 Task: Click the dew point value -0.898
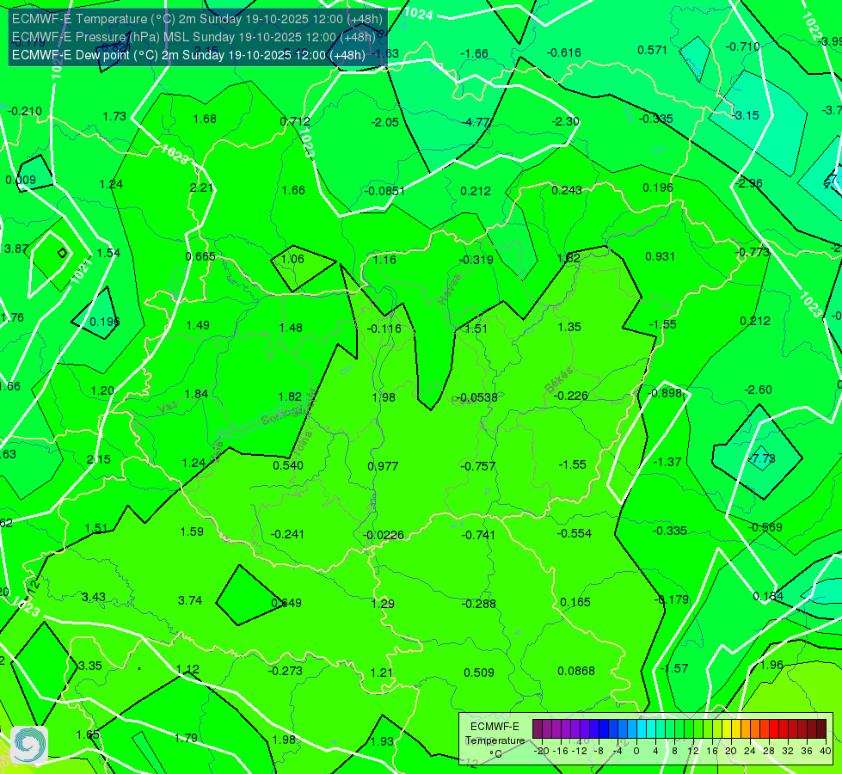[x=664, y=393]
